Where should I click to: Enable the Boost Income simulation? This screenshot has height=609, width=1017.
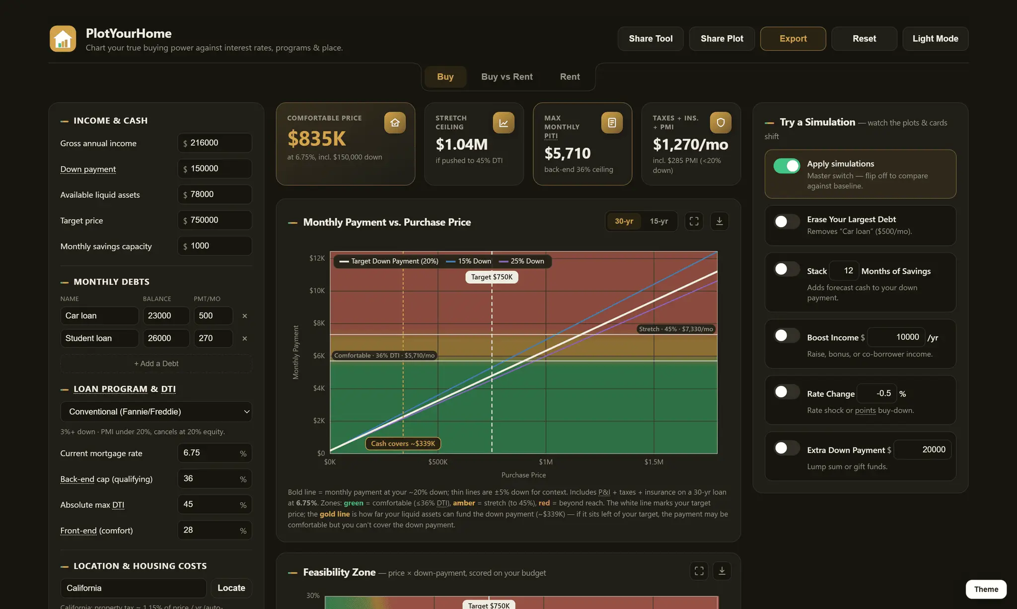pyautogui.click(x=787, y=335)
